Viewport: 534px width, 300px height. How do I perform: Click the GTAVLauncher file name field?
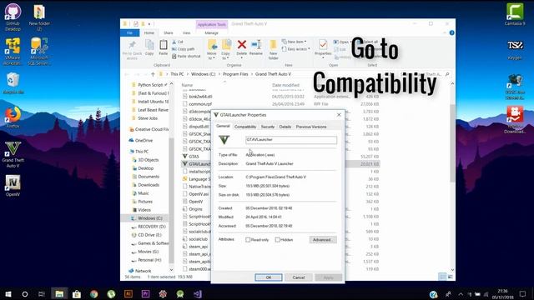coord(291,140)
